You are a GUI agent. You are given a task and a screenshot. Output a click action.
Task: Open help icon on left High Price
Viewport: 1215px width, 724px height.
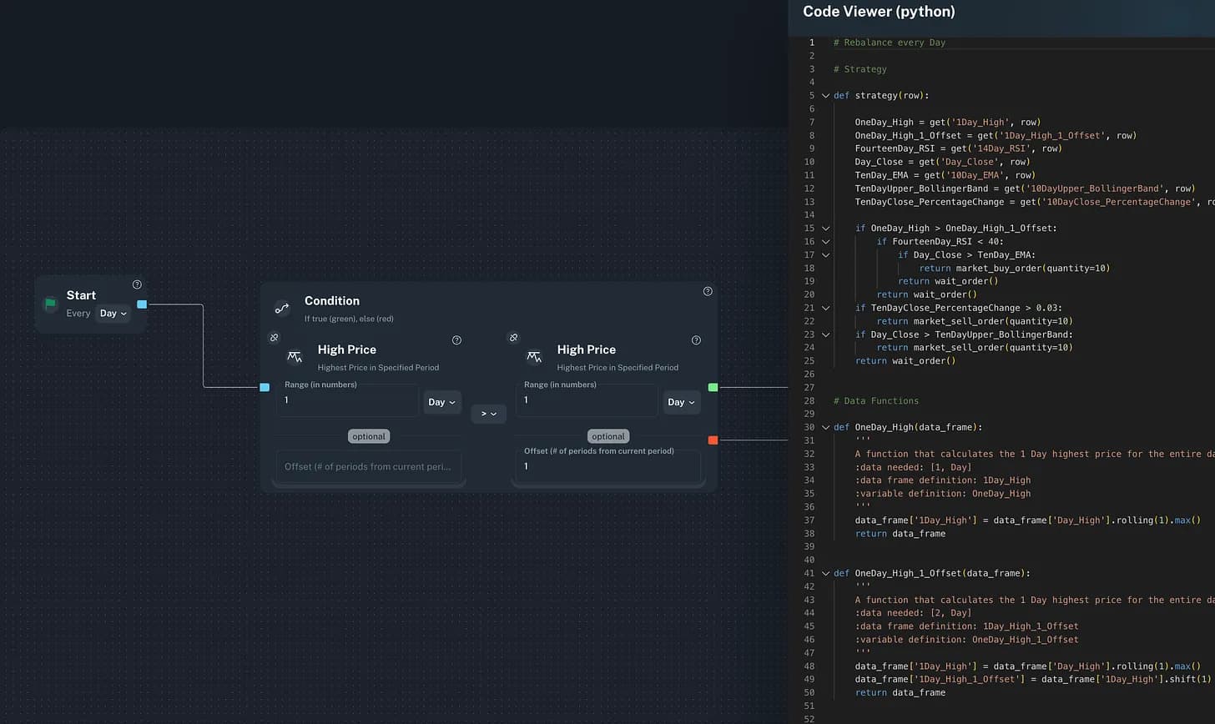click(456, 340)
